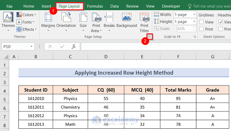The height and width of the screenshot is (131, 231).
Task: Click the Background image button
Action: click(127, 20)
